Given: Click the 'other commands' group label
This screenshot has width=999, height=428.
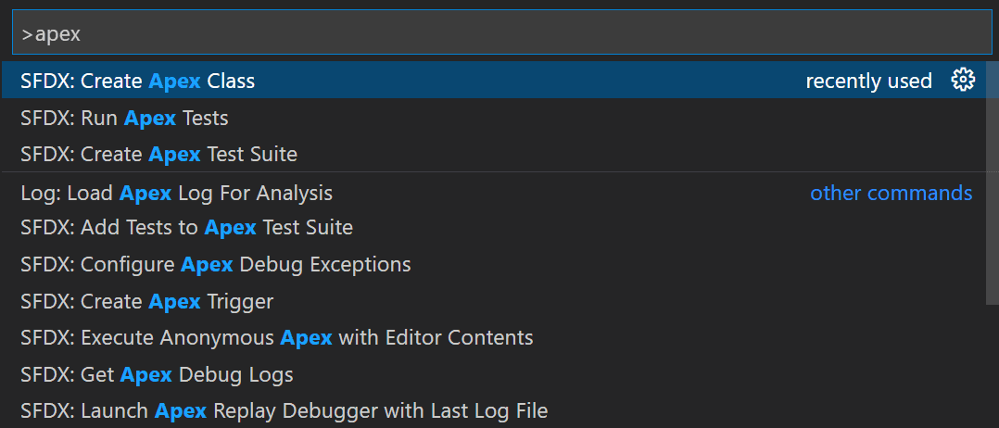Looking at the screenshot, I should point(891,193).
